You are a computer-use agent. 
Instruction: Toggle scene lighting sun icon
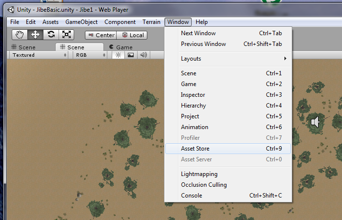pos(118,55)
